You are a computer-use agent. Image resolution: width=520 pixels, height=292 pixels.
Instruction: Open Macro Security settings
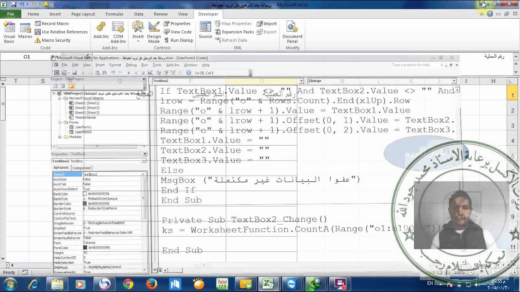coord(52,40)
